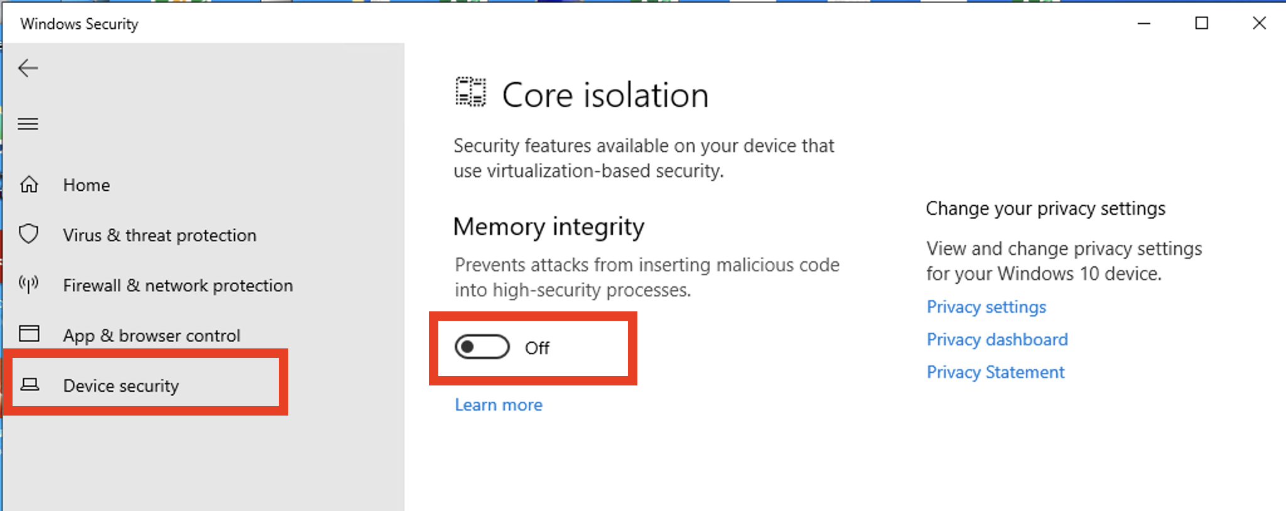Click the Virus protection shield icon

point(29,234)
